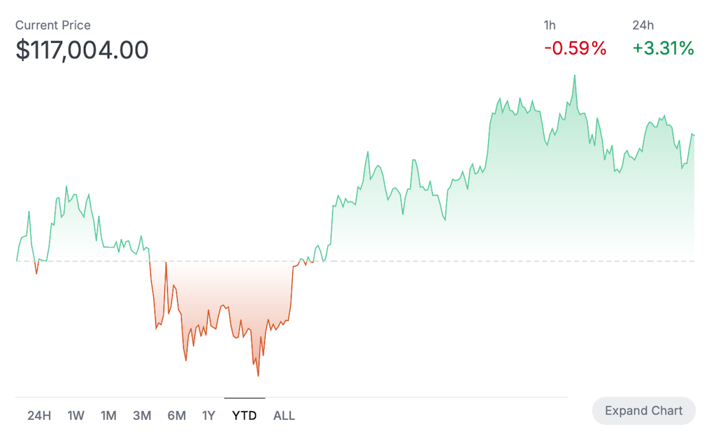Click the lowest red trough point
Image resolution: width=716 pixels, height=436 pixels.
point(258,375)
